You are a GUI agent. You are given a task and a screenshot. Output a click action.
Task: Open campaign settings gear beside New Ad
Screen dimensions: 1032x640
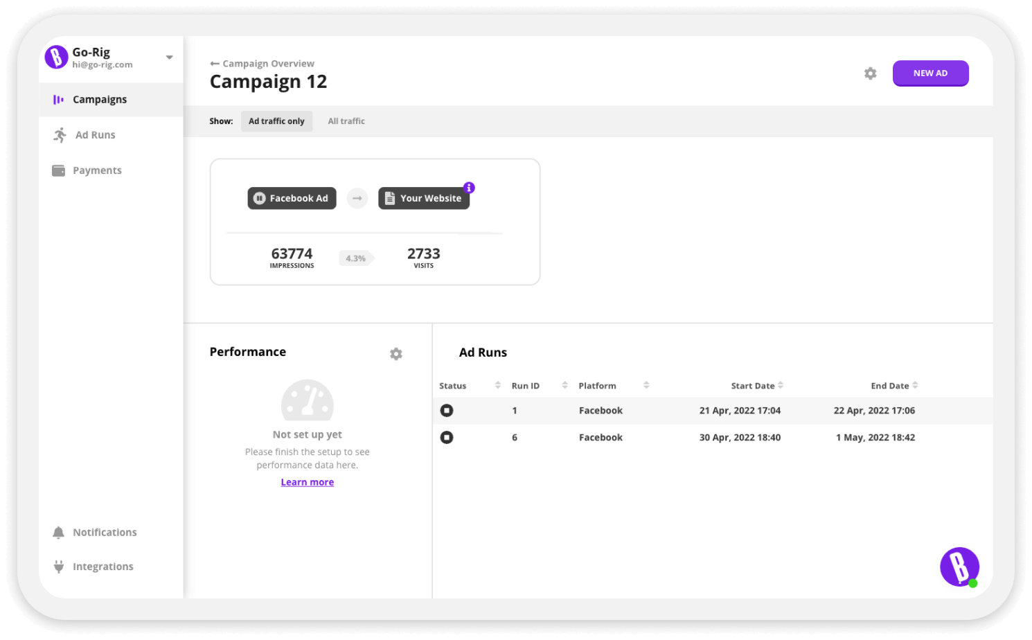click(x=870, y=73)
